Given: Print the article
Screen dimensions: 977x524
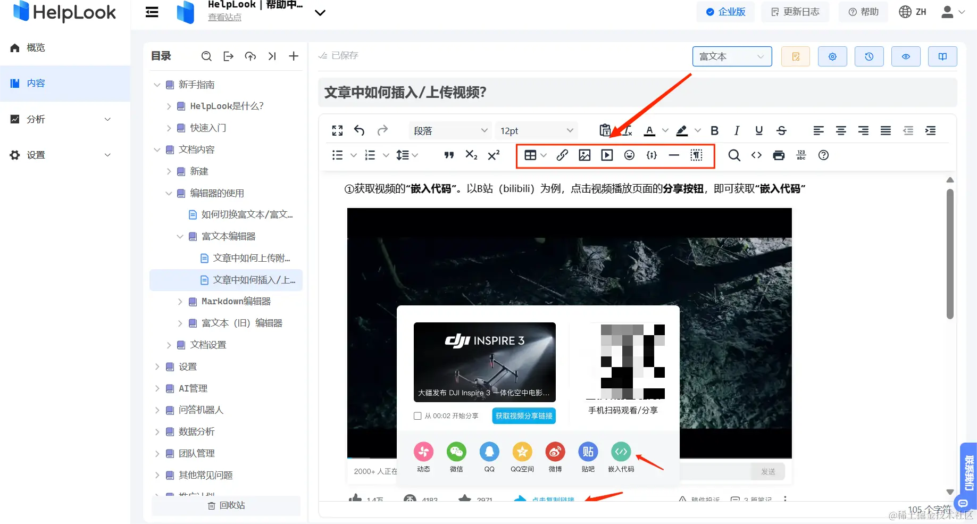Looking at the screenshot, I should point(779,155).
